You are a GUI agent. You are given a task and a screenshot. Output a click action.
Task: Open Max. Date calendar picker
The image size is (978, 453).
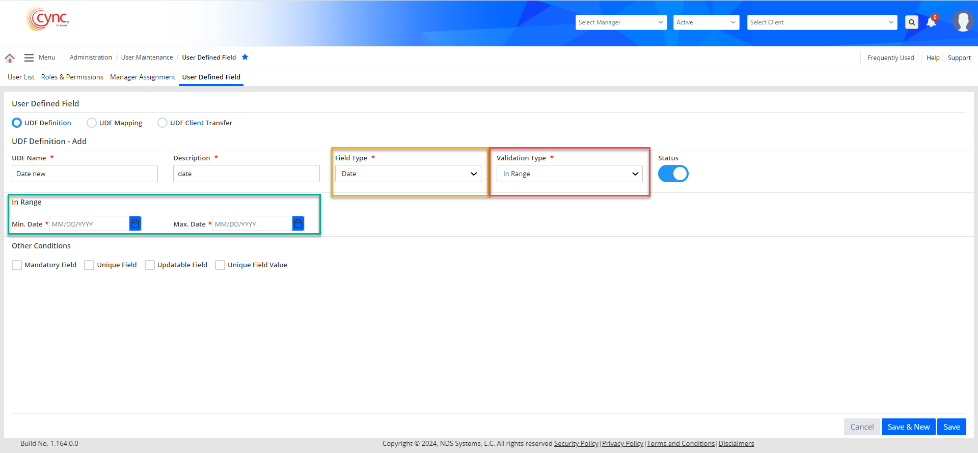(298, 224)
